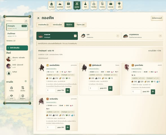Click green train button beside สูงสุด 350
This screenshot has height=135, width=166.
[68, 127]
